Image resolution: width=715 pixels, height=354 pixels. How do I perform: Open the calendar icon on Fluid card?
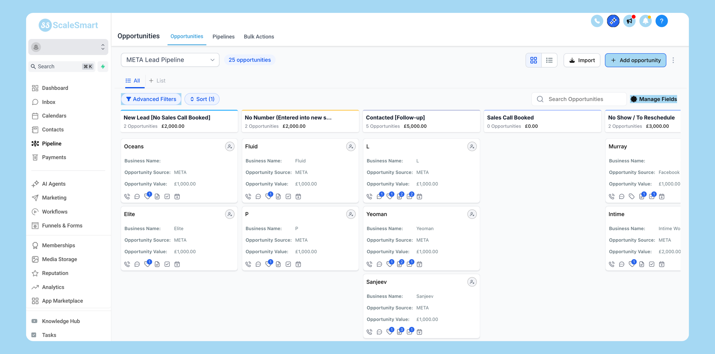[x=298, y=196]
